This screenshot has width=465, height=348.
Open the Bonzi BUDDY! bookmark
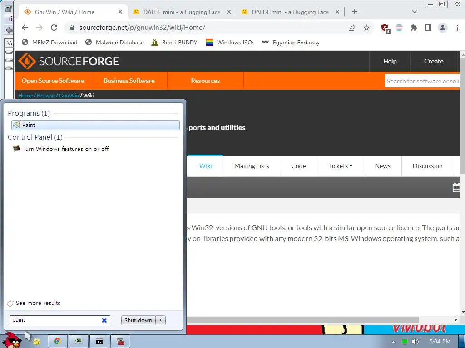click(x=175, y=42)
